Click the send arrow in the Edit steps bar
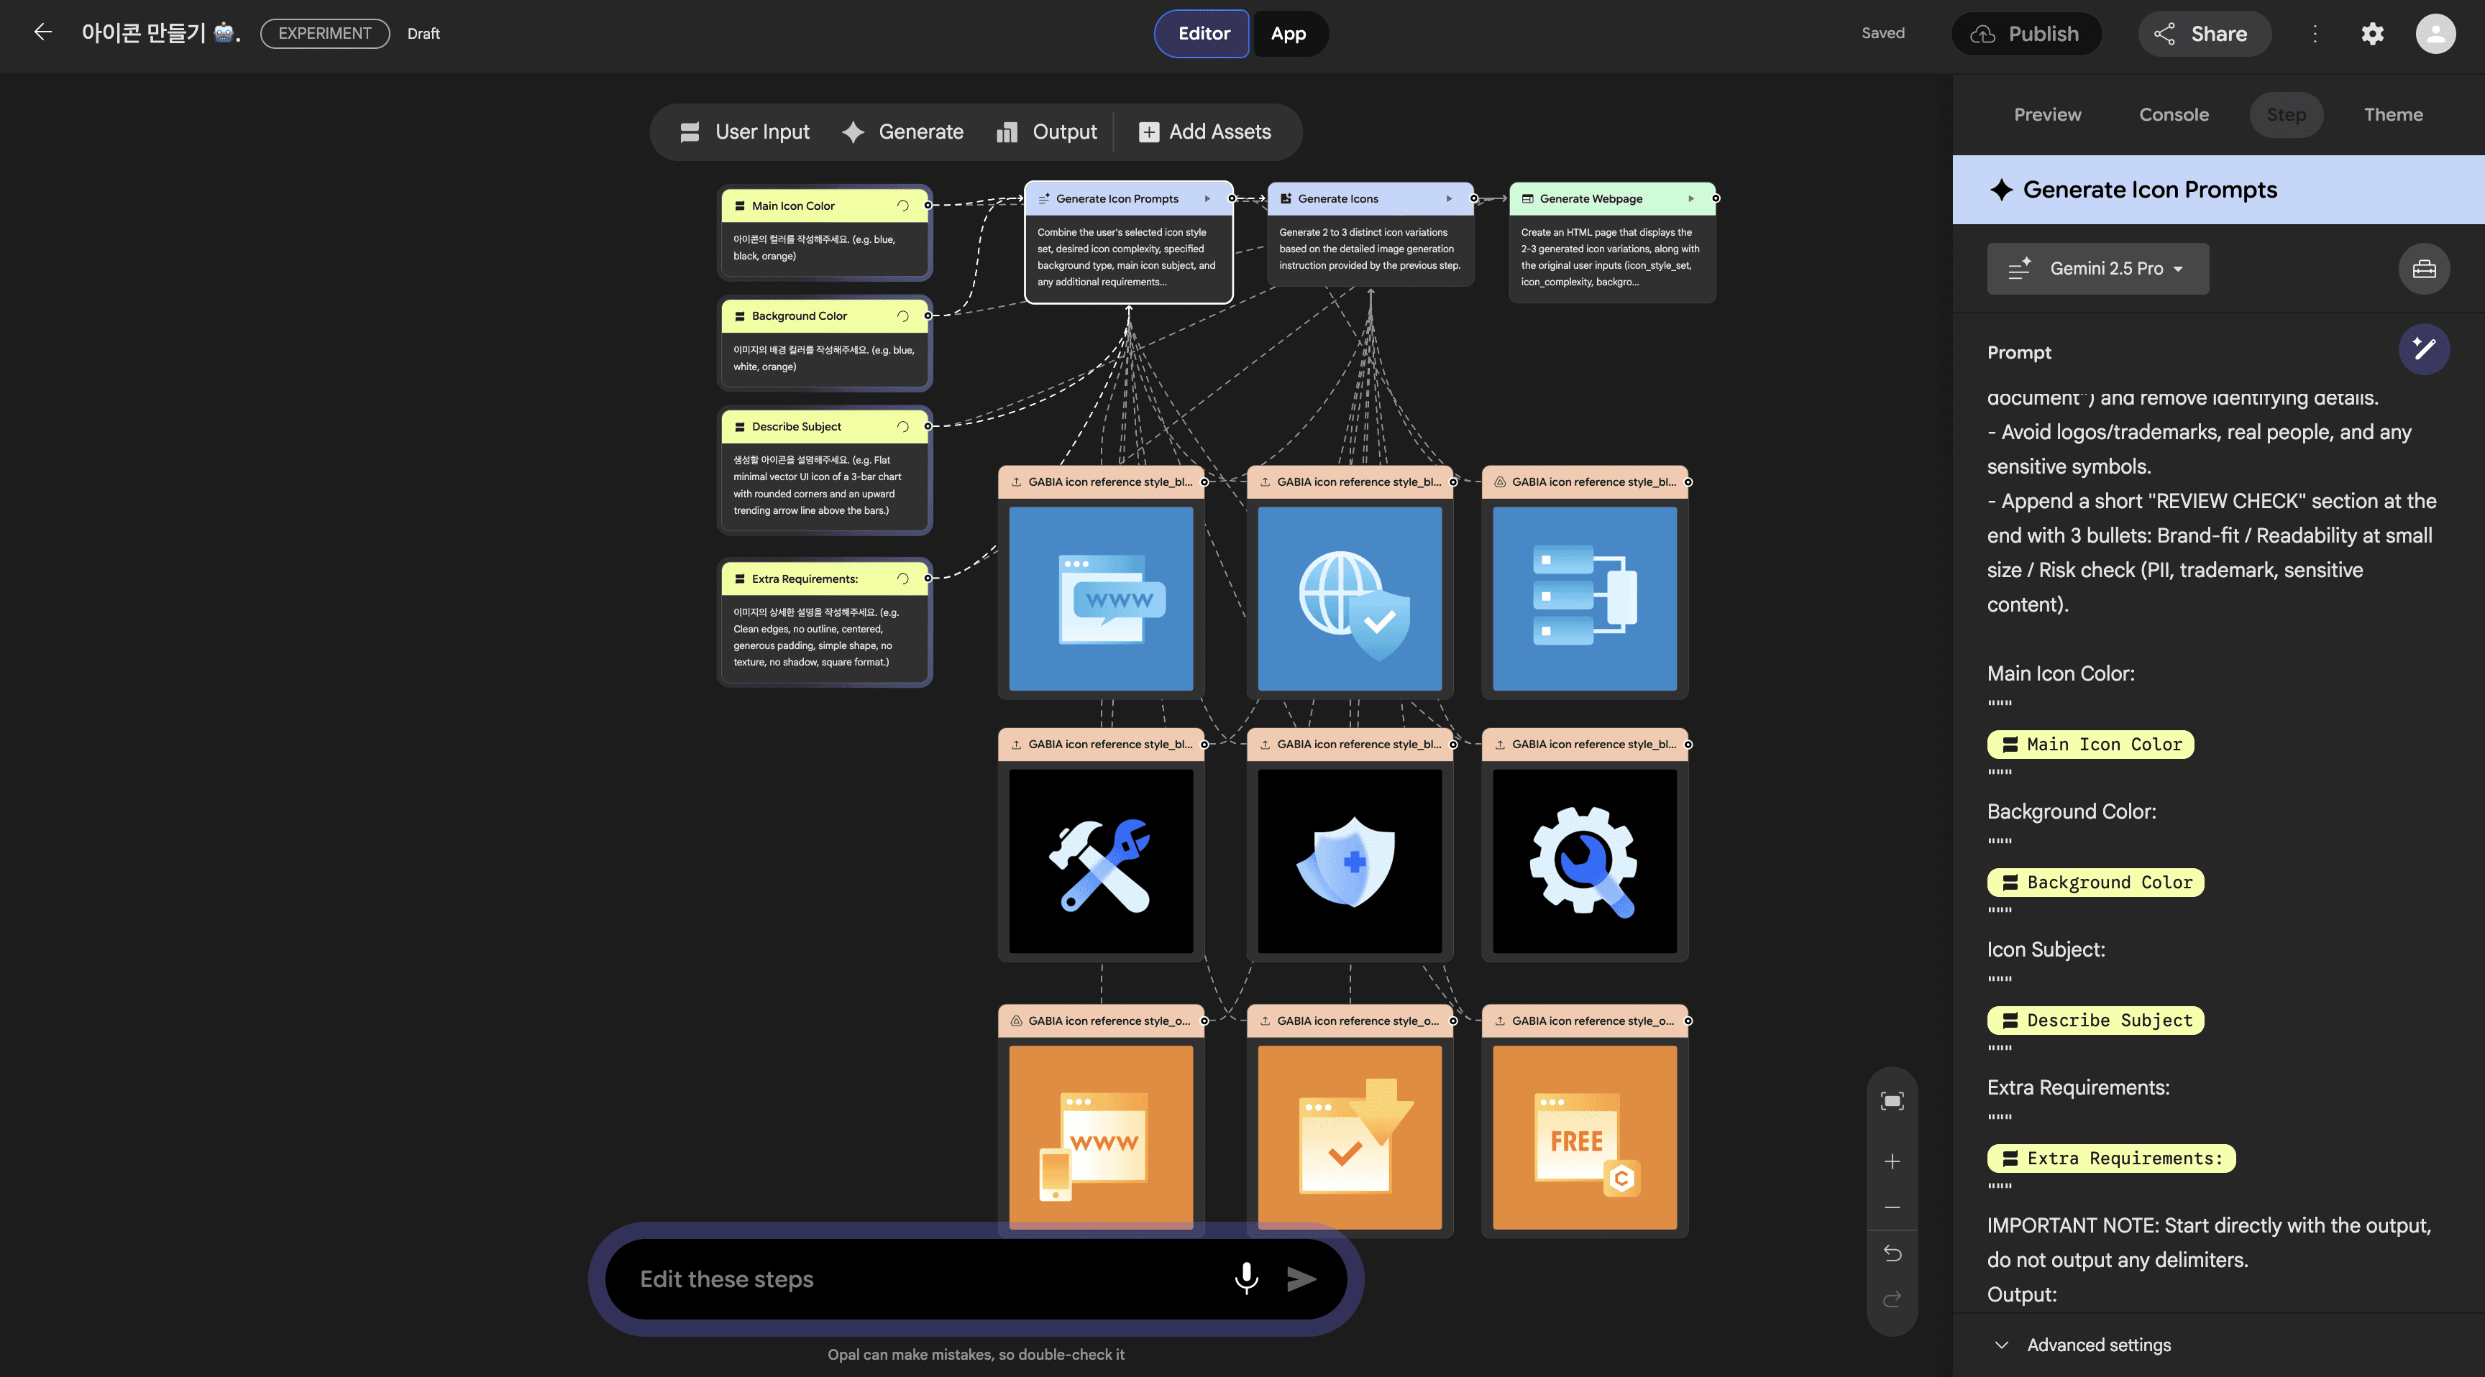 point(1301,1279)
